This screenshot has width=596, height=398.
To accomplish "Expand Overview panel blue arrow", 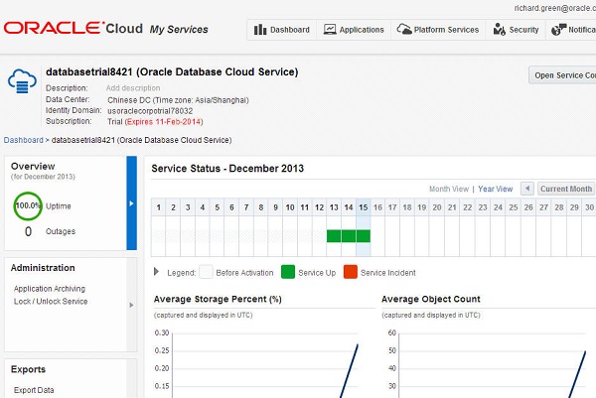I will (131, 203).
